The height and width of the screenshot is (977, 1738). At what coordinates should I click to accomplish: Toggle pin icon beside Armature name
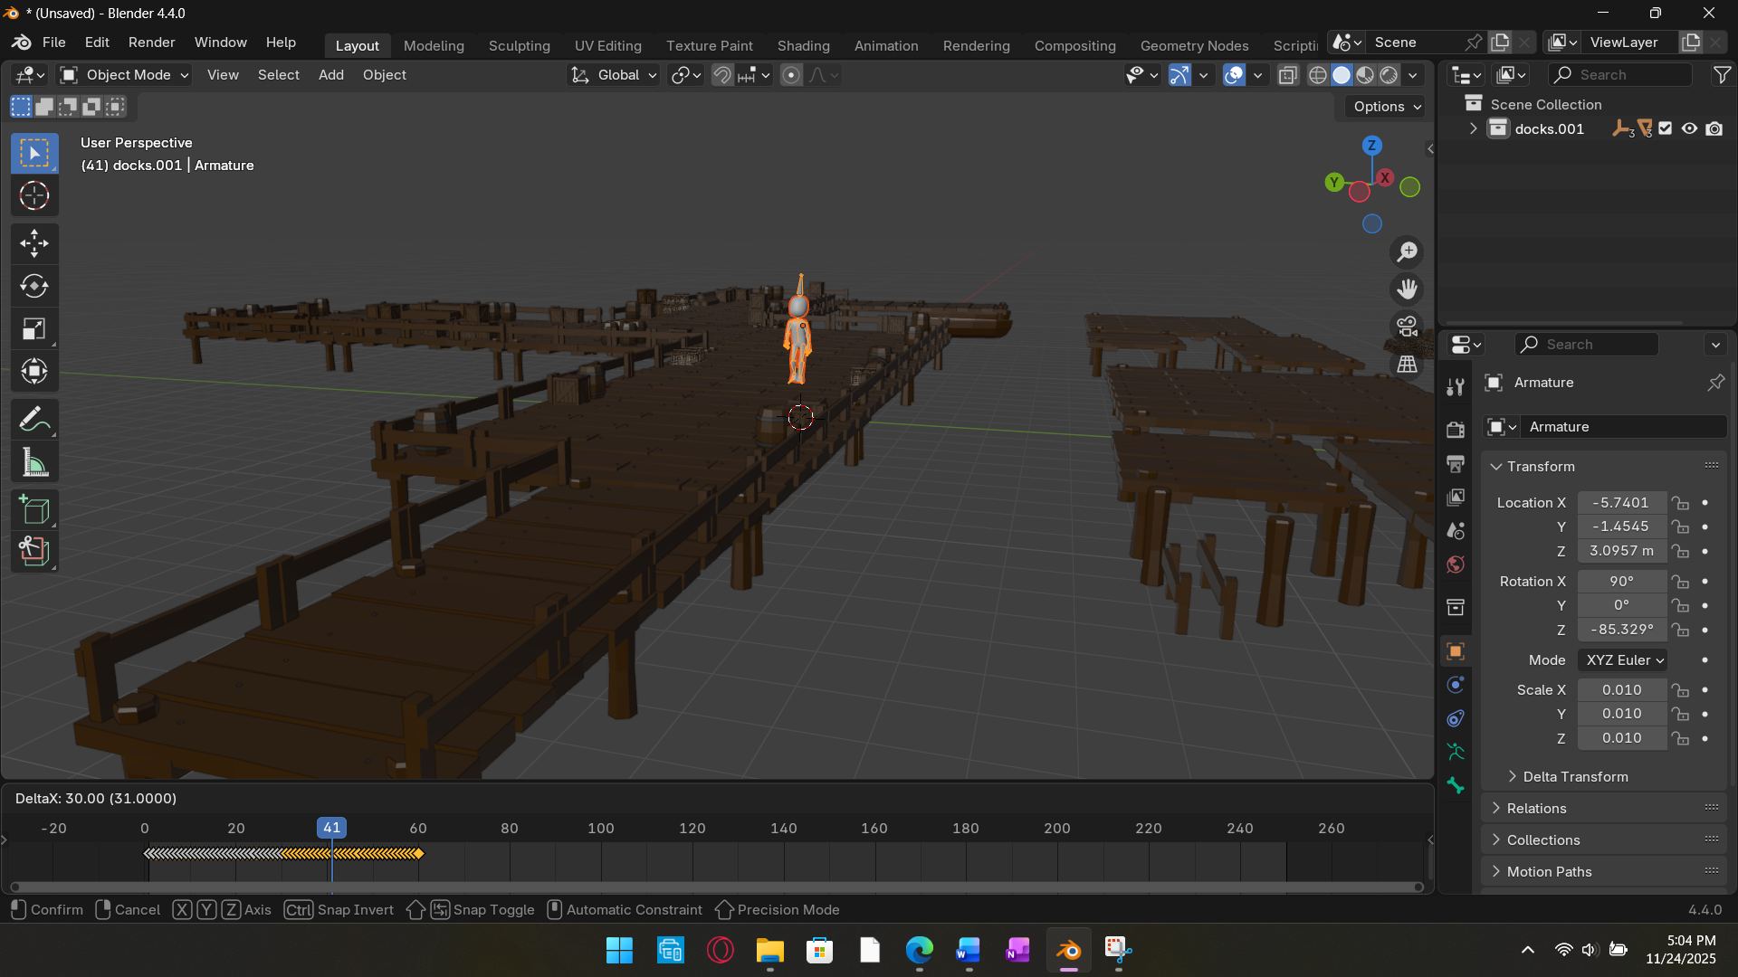1715,383
